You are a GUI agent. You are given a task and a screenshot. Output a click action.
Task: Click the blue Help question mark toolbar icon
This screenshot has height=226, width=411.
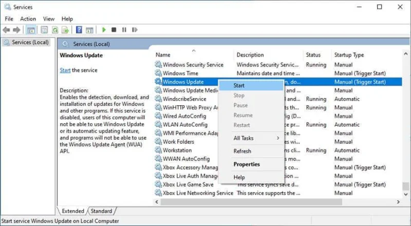tap(79, 30)
